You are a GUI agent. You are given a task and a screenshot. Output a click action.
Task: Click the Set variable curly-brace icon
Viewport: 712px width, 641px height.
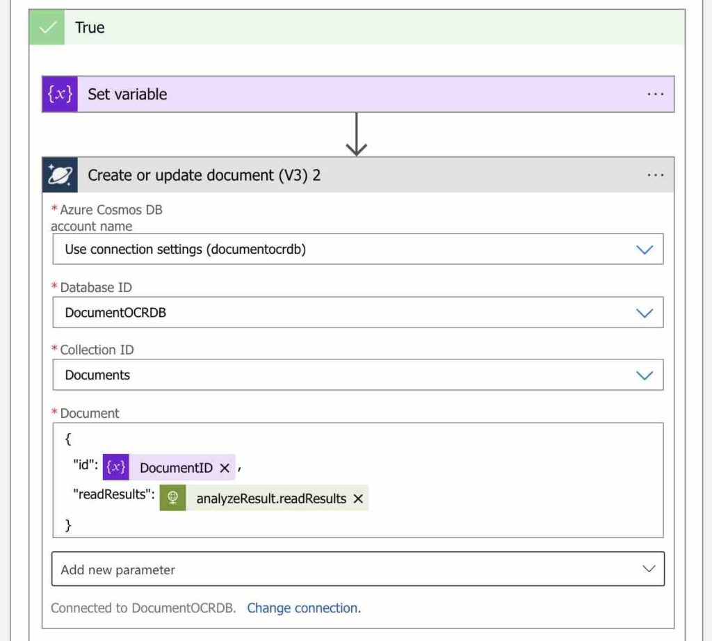point(60,94)
